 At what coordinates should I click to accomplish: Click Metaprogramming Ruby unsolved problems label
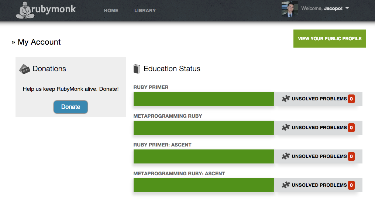(x=319, y=128)
